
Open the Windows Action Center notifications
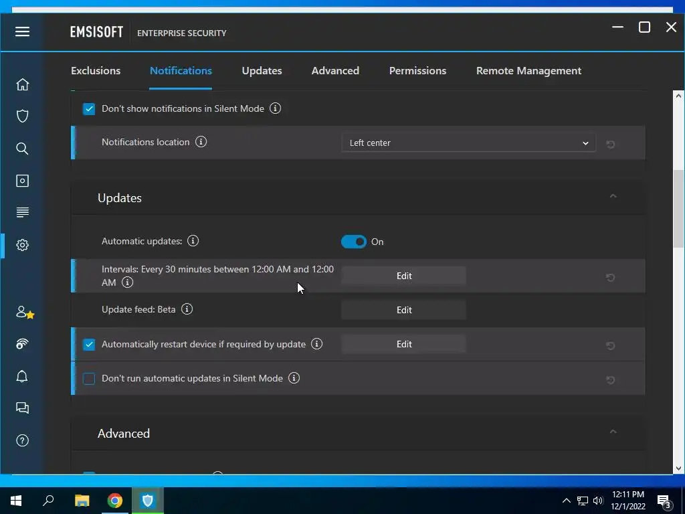[x=666, y=501]
